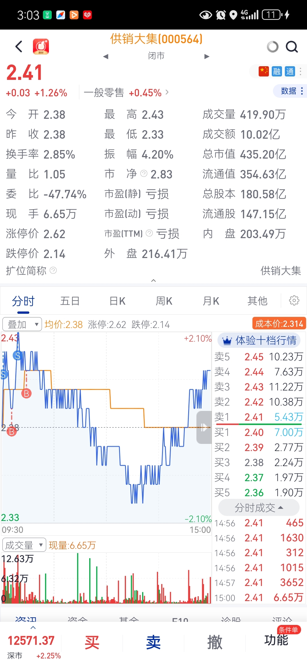This screenshot has height=665, width=307.
Task: Tap the volume bar chart area
Action: tap(106, 578)
